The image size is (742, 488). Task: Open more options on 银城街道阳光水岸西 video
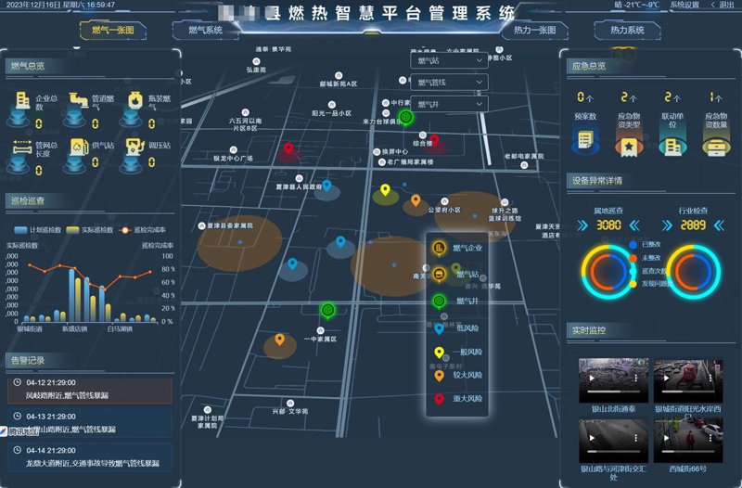pyautogui.click(x=710, y=378)
